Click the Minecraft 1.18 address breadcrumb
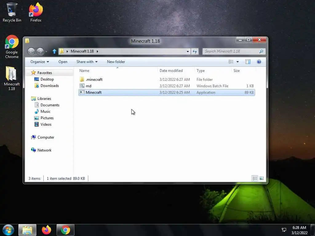Viewport: 315px width, 236px height. (x=82, y=51)
